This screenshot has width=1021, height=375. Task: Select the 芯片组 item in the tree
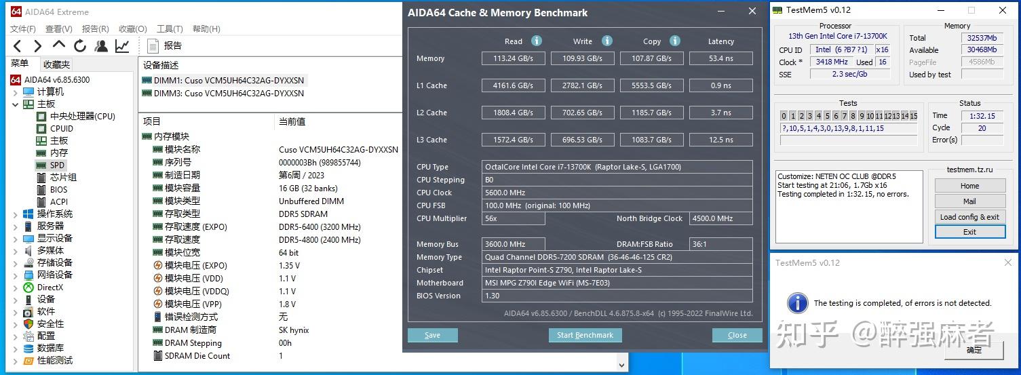(63, 178)
